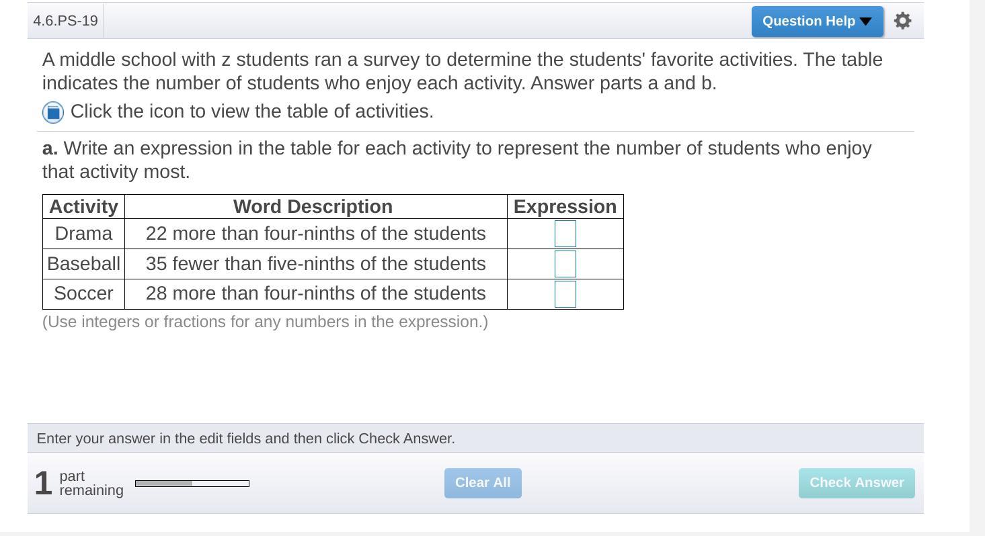Image resolution: width=985 pixels, height=536 pixels.
Task: Select the 4.6.PS-19 question label
Action: (65, 21)
